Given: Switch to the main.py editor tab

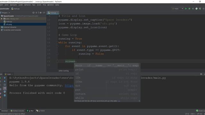Looking at the screenshot, I should 53,13.
